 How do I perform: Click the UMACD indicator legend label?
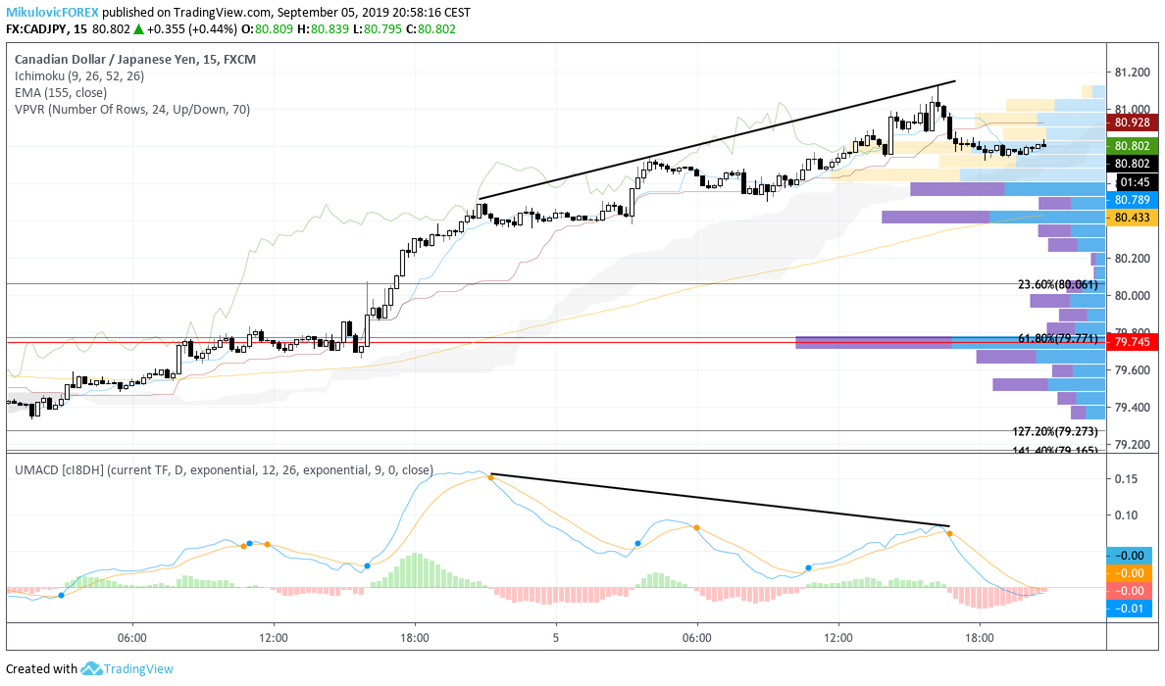click(224, 469)
